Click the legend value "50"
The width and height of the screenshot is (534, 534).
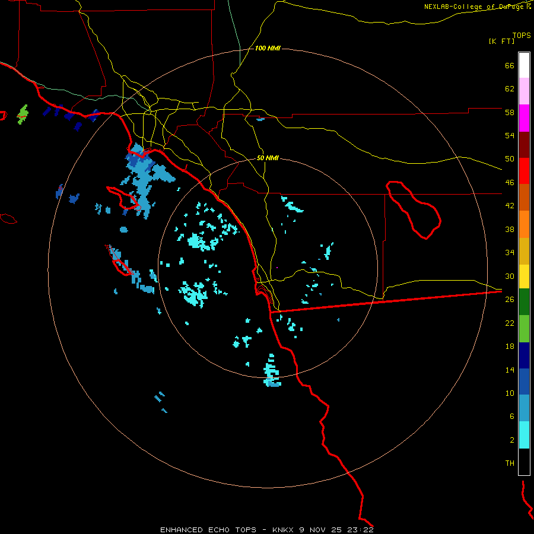click(x=510, y=159)
